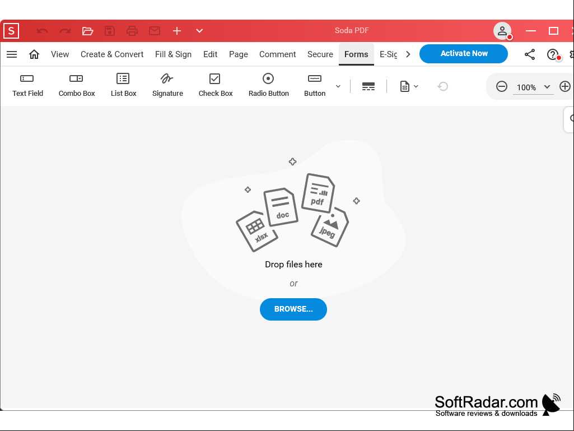Print using the printer icon

pos(132,31)
